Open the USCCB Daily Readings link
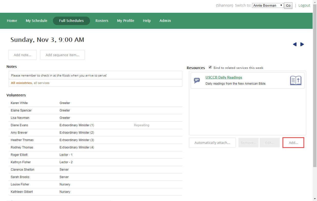Viewport: 317px width, 201px height. click(x=224, y=77)
